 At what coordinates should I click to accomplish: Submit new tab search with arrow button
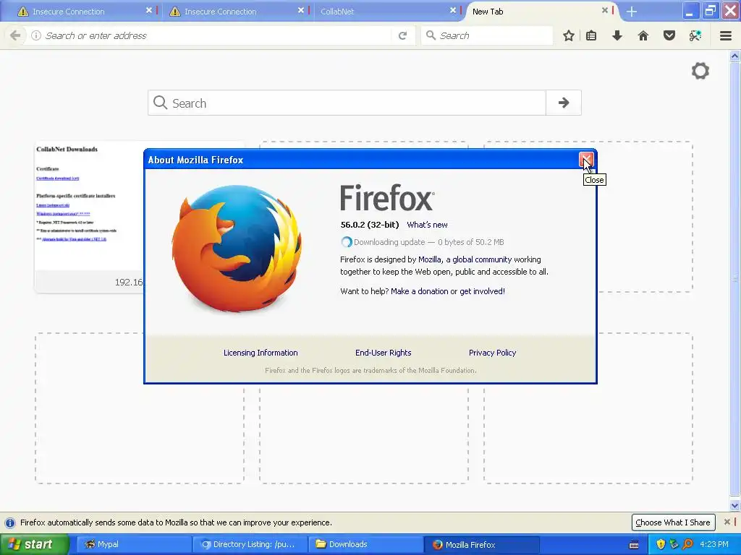pyautogui.click(x=563, y=103)
